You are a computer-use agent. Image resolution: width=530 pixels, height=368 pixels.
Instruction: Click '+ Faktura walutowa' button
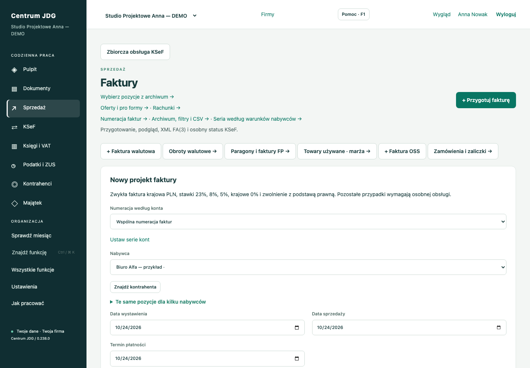click(131, 151)
